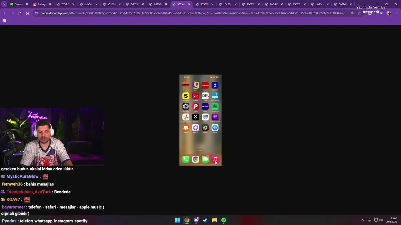Click the streamer webcam overlay
This screenshot has width=401, height=225.
point(52,137)
